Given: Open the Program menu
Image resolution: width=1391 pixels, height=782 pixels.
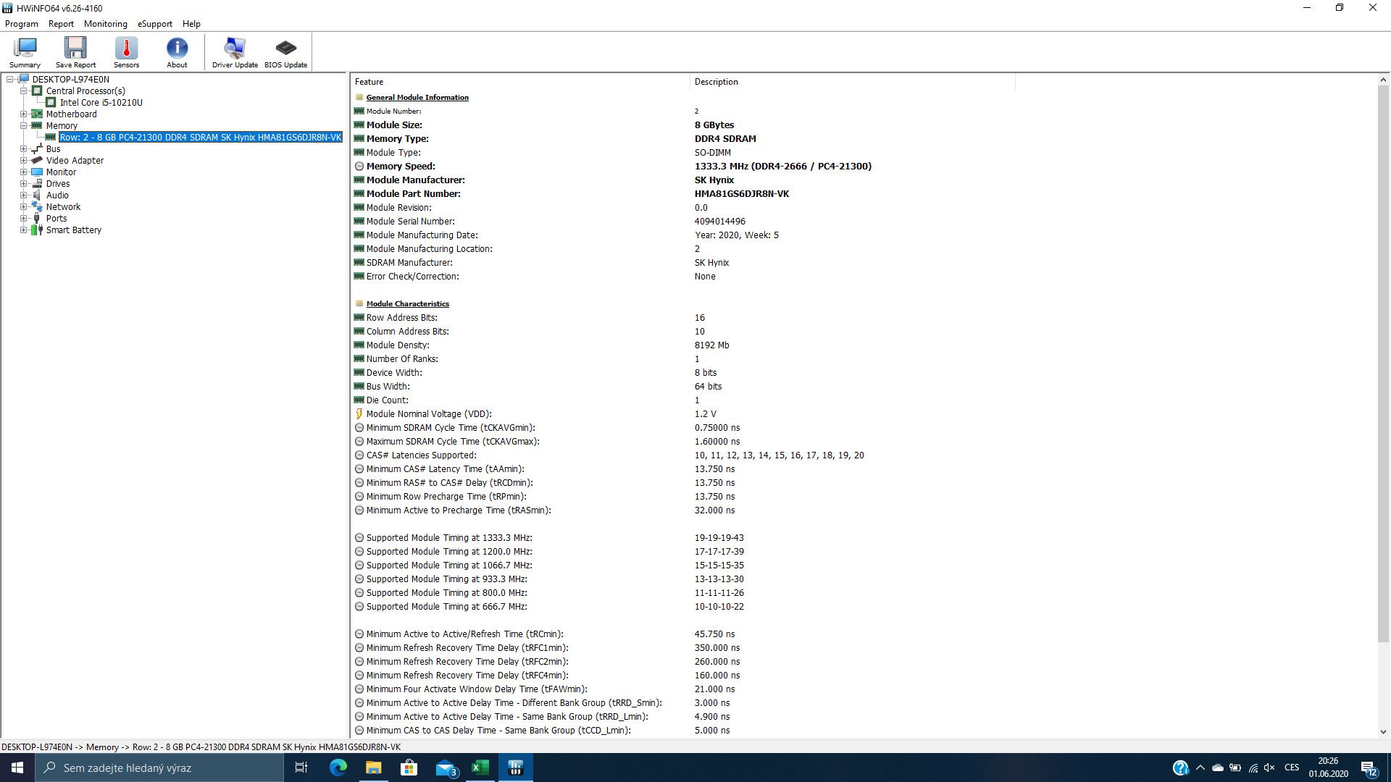Looking at the screenshot, I should pos(22,24).
